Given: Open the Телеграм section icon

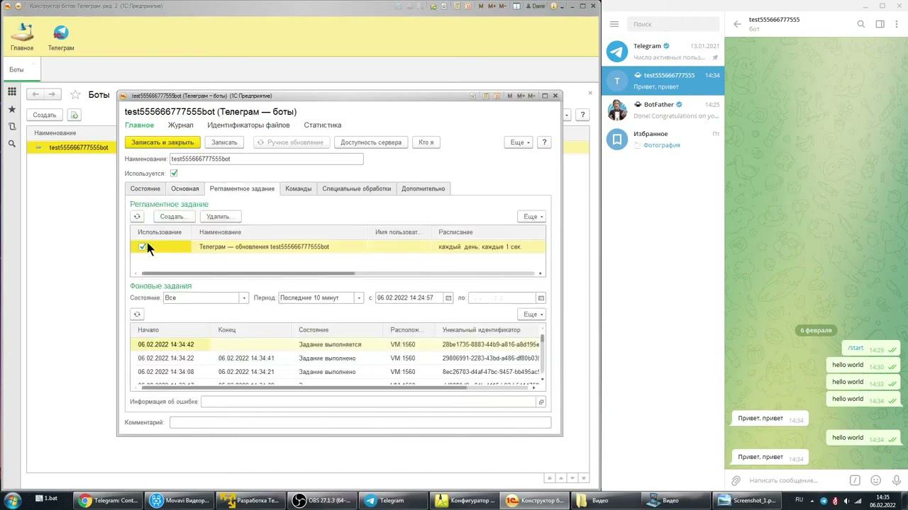Looking at the screenshot, I should coord(61,37).
